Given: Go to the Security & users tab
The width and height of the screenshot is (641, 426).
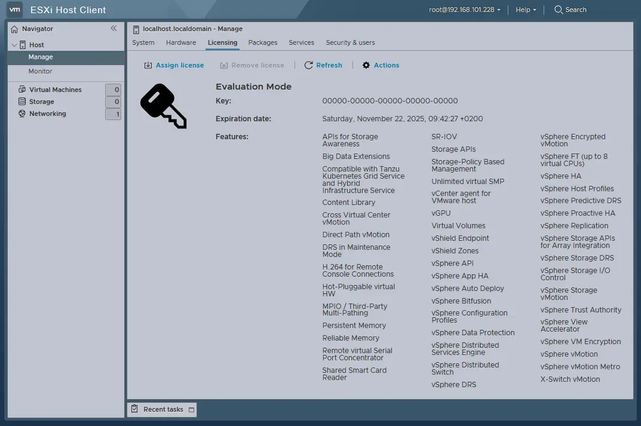Looking at the screenshot, I should pos(350,42).
